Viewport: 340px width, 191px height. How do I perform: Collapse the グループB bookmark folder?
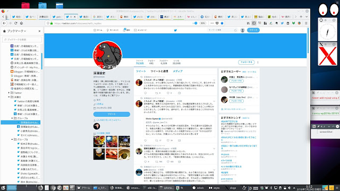pos(12,140)
